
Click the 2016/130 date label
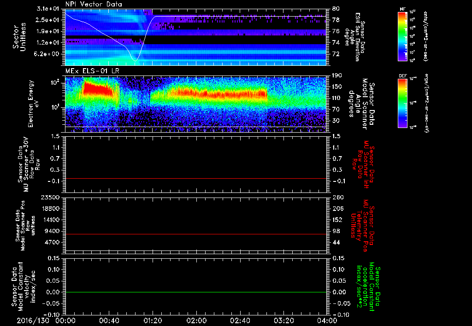[33, 320]
